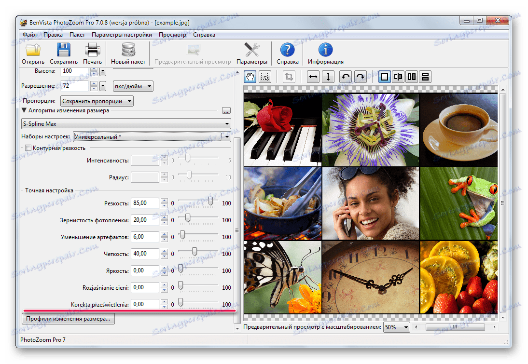Click the Открыть folder icon
Screen dimensions: 528x364
[33, 50]
